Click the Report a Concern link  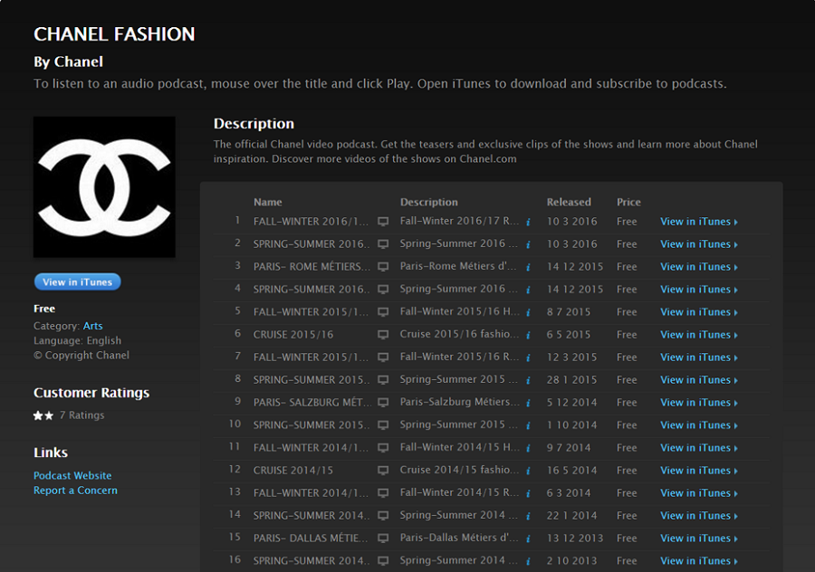pos(75,491)
